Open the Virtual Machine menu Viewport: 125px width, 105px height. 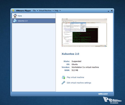[45, 11]
